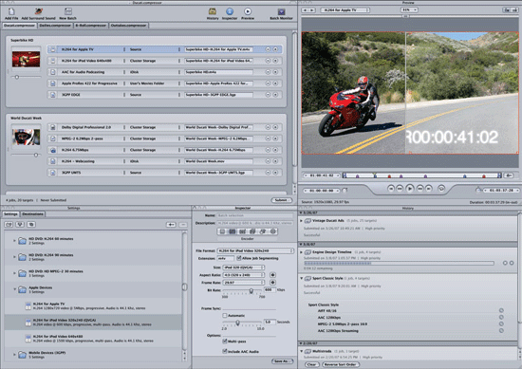
Task: Click the remove setting minus button
Action: tap(183, 225)
